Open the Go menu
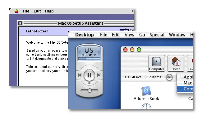This screenshot has width=202, height=119. click(x=142, y=35)
